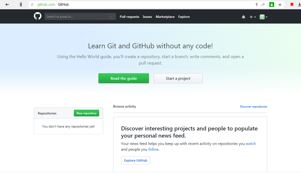Open Pull requests in the header

pos(129,17)
